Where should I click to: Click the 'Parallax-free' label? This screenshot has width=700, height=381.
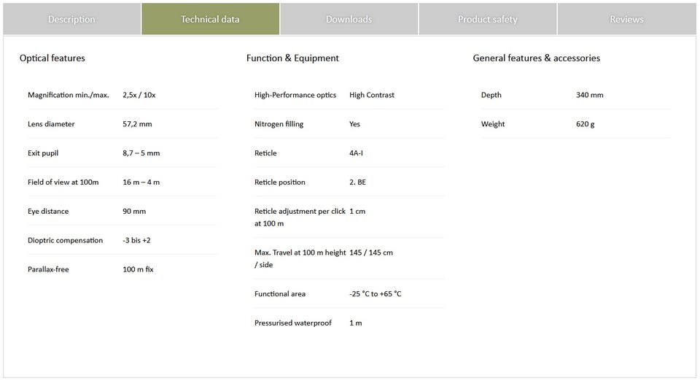click(48, 269)
